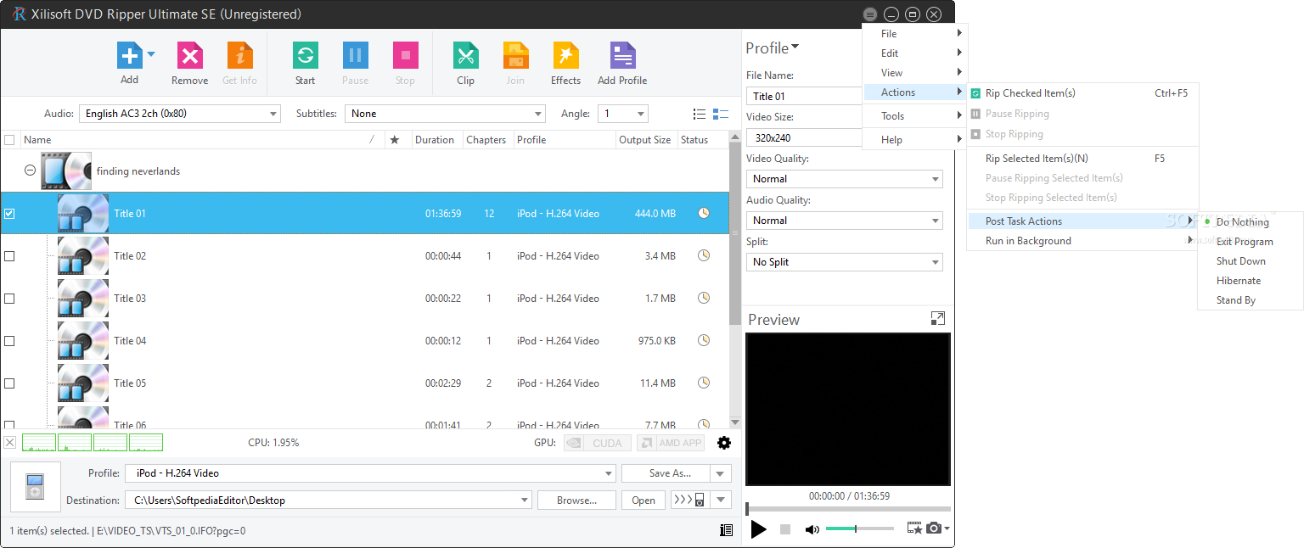Image resolution: width=1304 pixels, height=548 pixels.
Task: Click the status clock icon for Title 02
Action: coord(704,255)
